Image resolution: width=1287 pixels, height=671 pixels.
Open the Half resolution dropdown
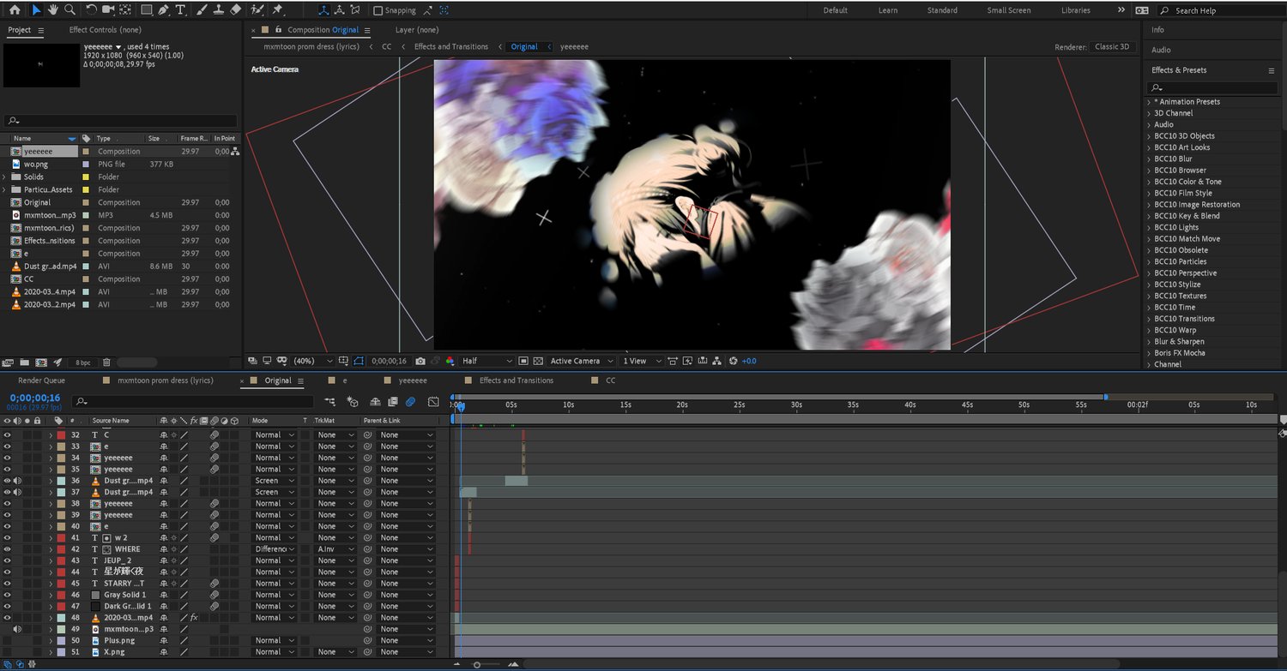click(486, 361)
